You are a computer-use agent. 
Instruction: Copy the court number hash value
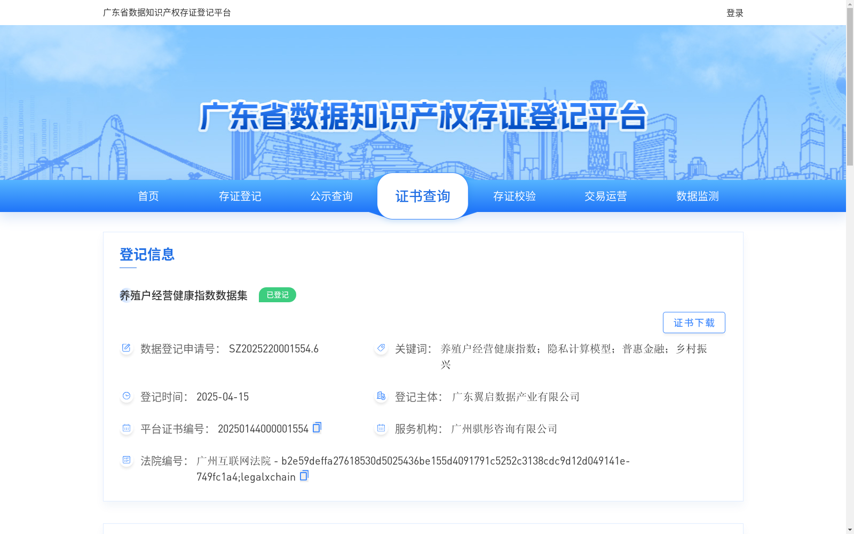[304, 475]
